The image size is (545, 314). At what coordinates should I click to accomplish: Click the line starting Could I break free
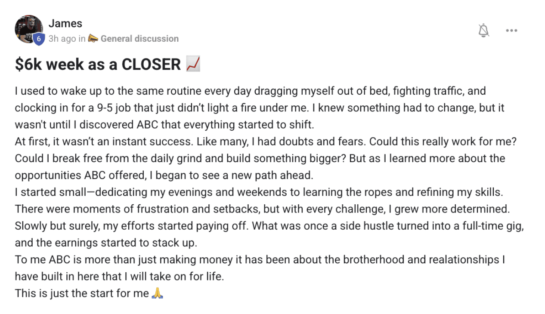[260, 158]
